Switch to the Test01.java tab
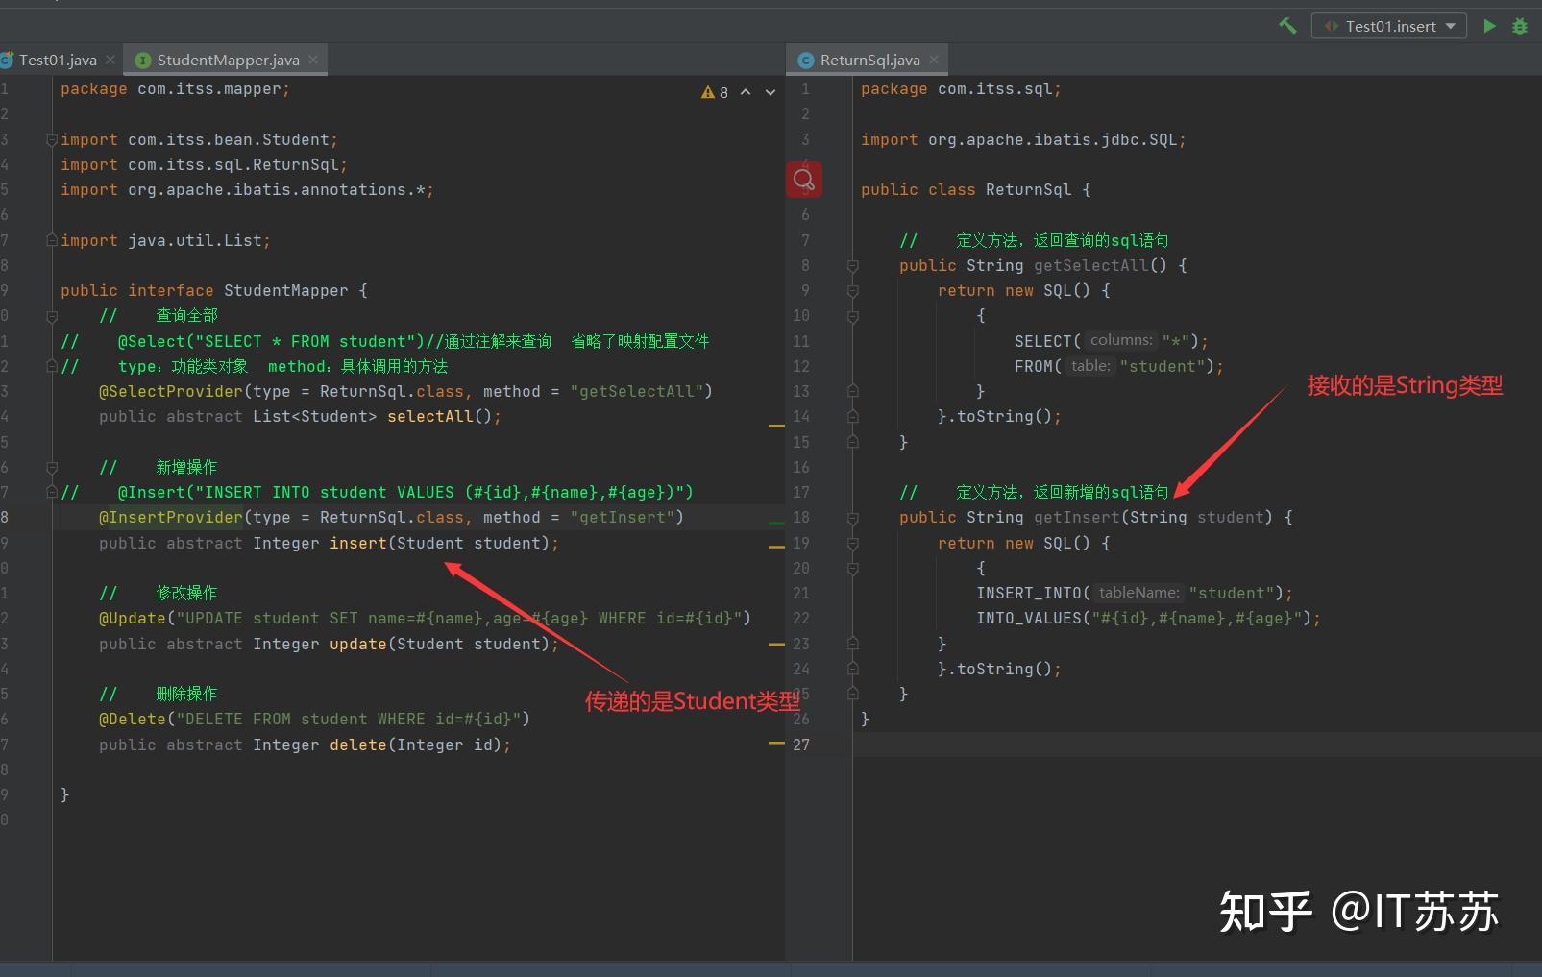This screenshot has height=977, width=1542. pyautogui.click(x=53, y=60)
